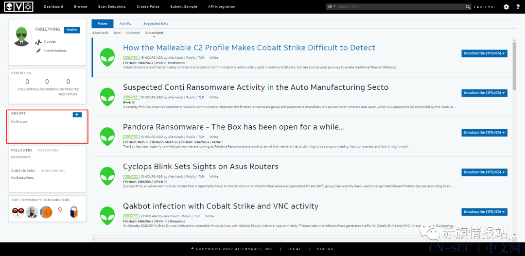Switch to the Activity tab

click(125, 24)
